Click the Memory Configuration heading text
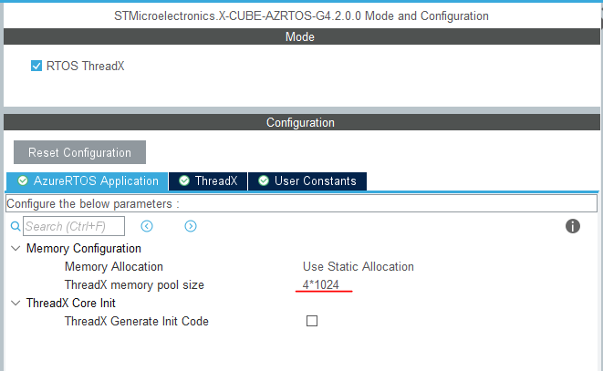 (x=83, y=248)
